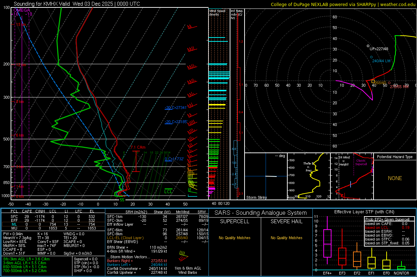Click the -30 C=27341' level label
The height and width of the screenshot is (277, 417).
click(176, 108)
